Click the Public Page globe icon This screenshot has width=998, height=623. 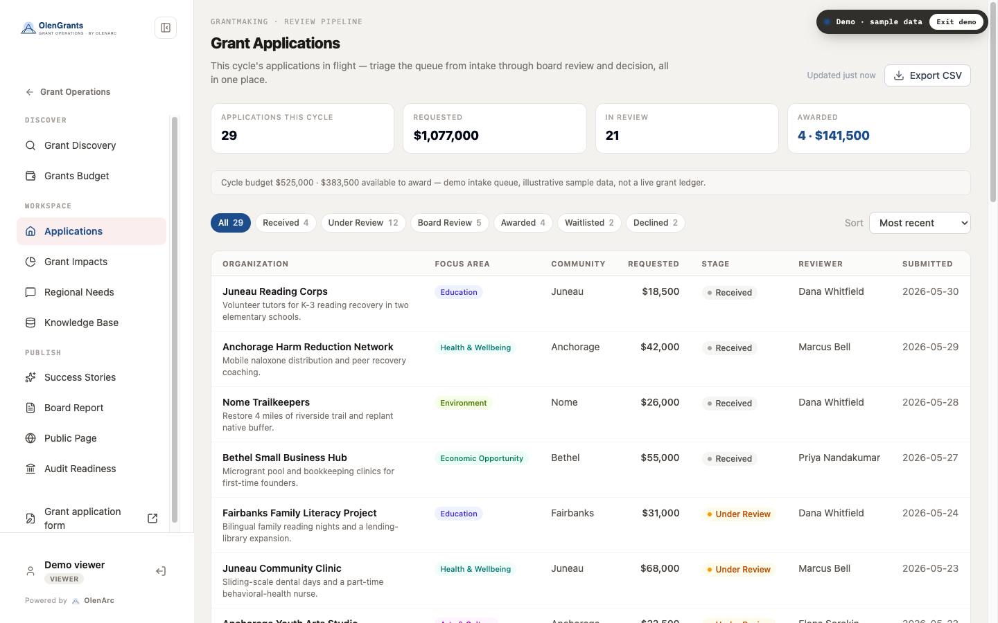[30, 438]
